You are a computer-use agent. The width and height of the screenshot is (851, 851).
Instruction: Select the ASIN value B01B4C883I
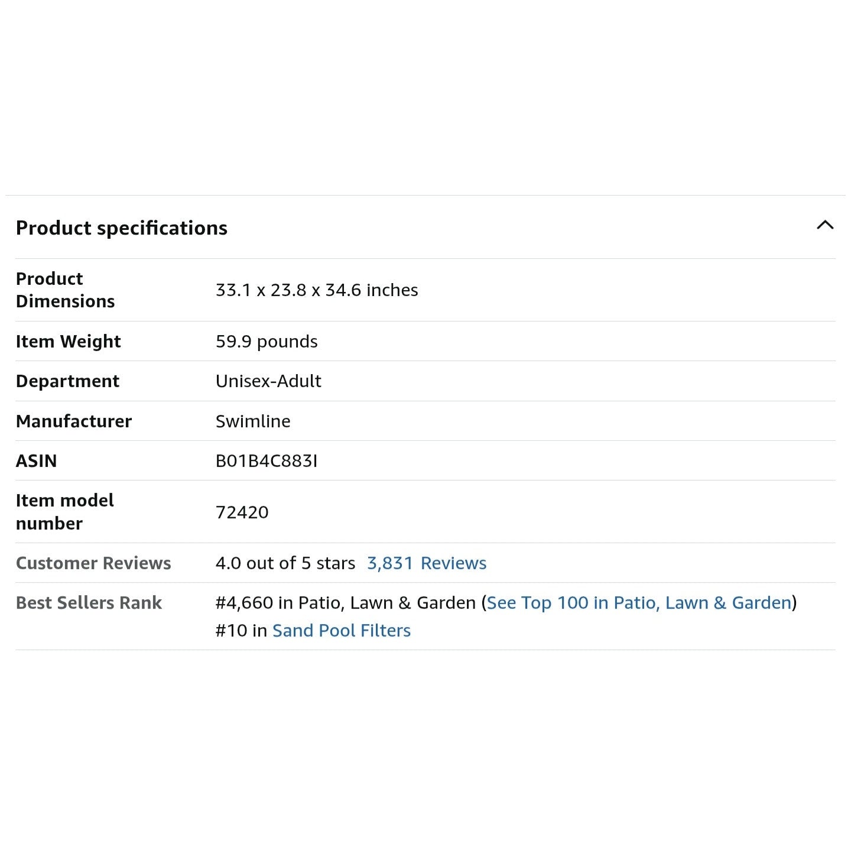click(267, 461)
